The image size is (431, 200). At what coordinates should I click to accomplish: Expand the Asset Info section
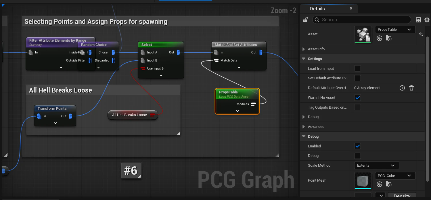click(x=304, y=49)
